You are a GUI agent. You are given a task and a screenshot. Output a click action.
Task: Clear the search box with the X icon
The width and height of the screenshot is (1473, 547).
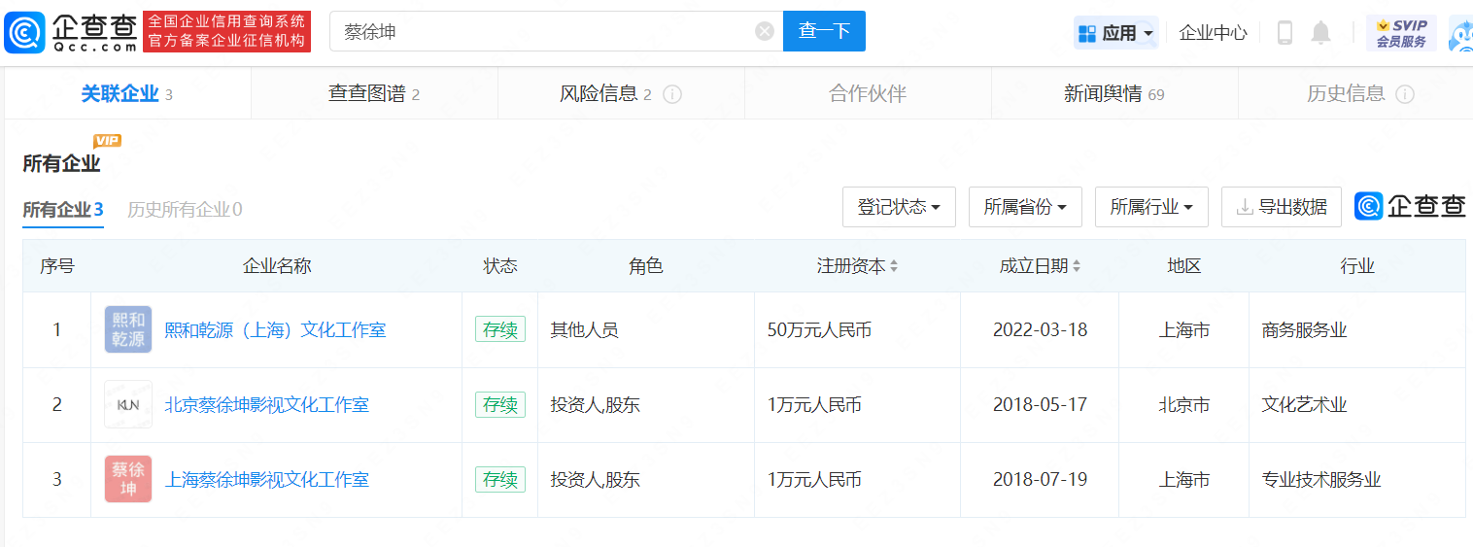pos(765,31)
